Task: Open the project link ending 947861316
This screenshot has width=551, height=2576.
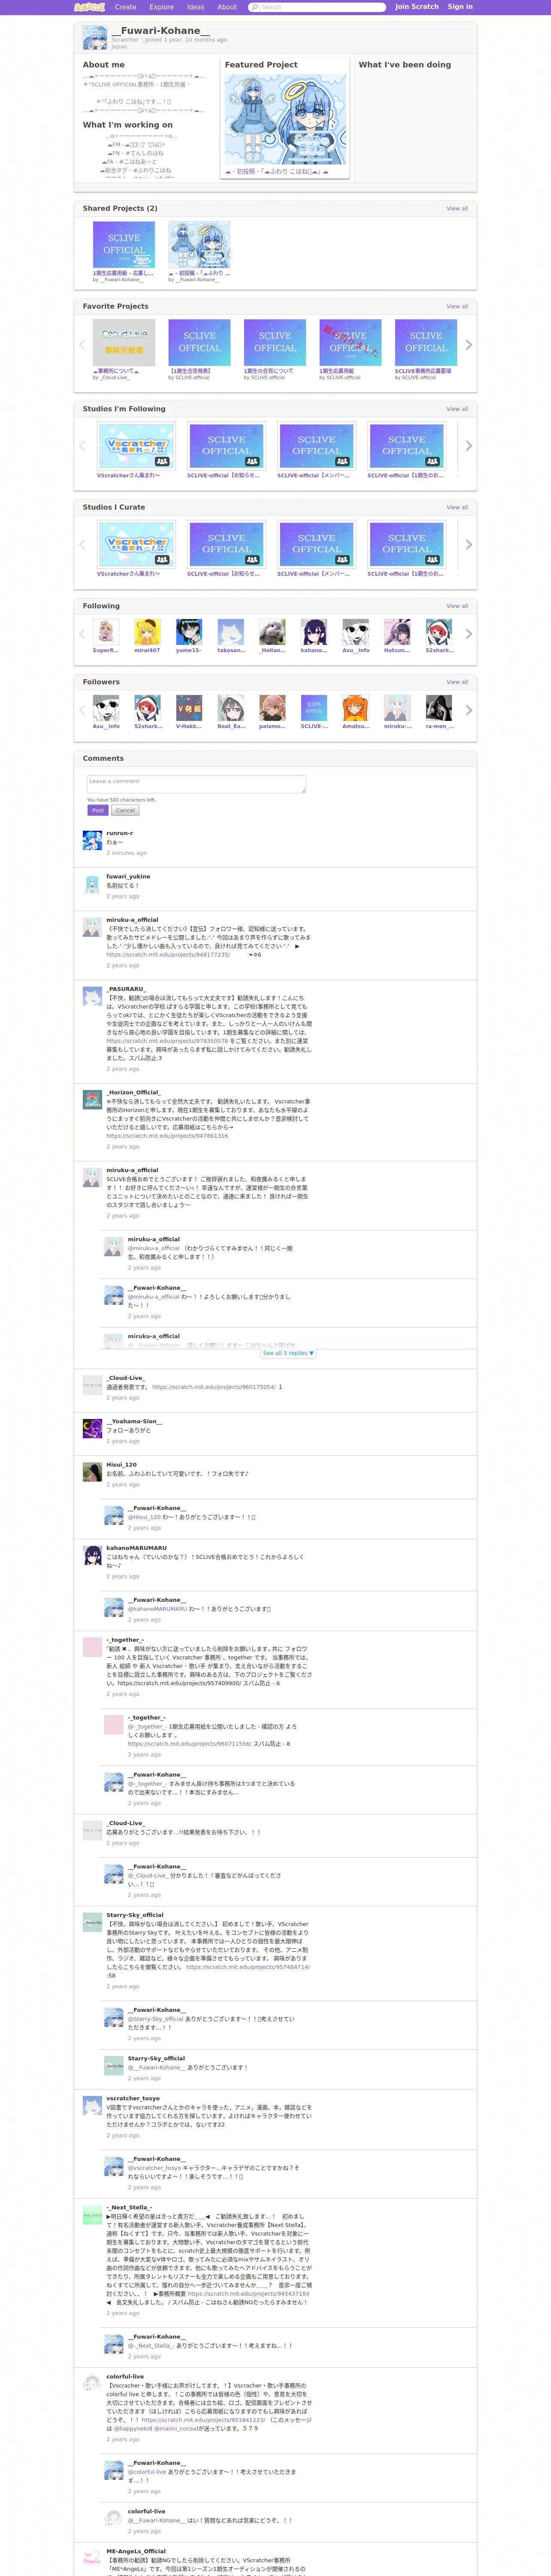Action: point(167,1136)
